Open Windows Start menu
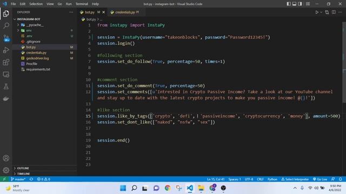The image size is (346, 194). click(123, 188)
